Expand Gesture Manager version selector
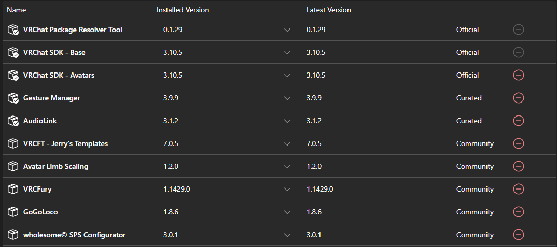Image resolution: width=557 pixels, height=247 pixels. tap(287, 98)
